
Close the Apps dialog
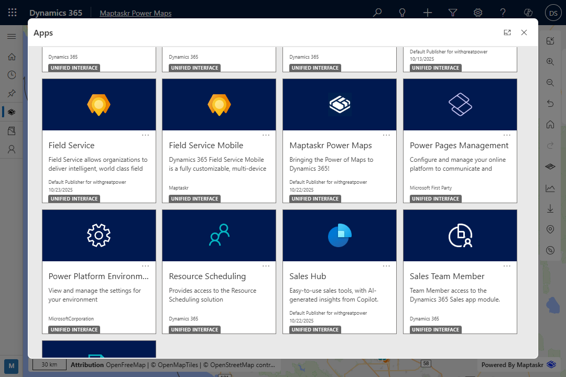[524, 32]
